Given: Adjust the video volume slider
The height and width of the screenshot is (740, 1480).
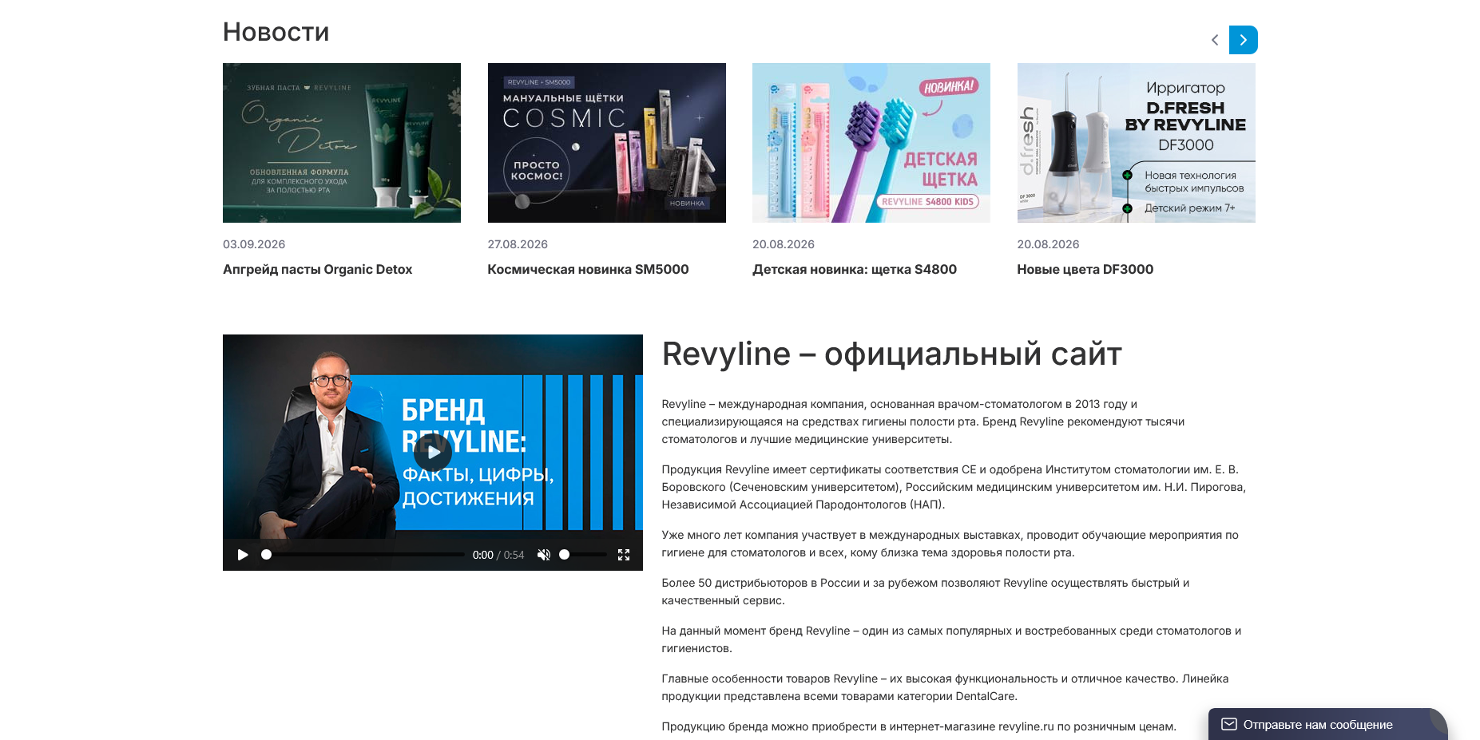Looking at the screenshot, I should 584,555.
